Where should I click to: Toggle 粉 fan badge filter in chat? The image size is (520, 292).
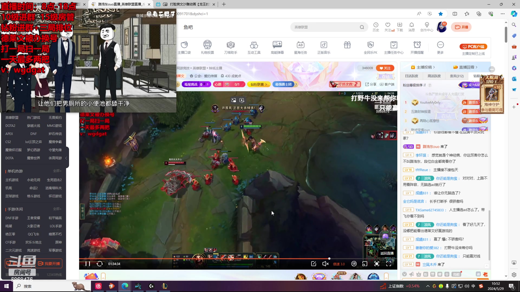point(426,274)
